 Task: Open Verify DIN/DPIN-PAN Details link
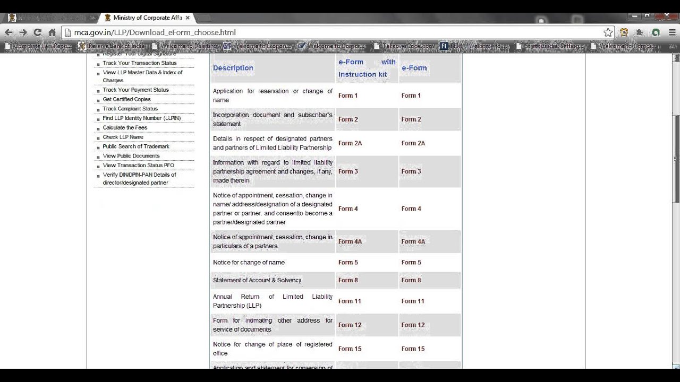(x=139, y=179)
